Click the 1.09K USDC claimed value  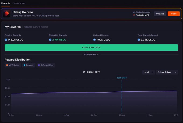pyautogui.click(x=103, y=40)
